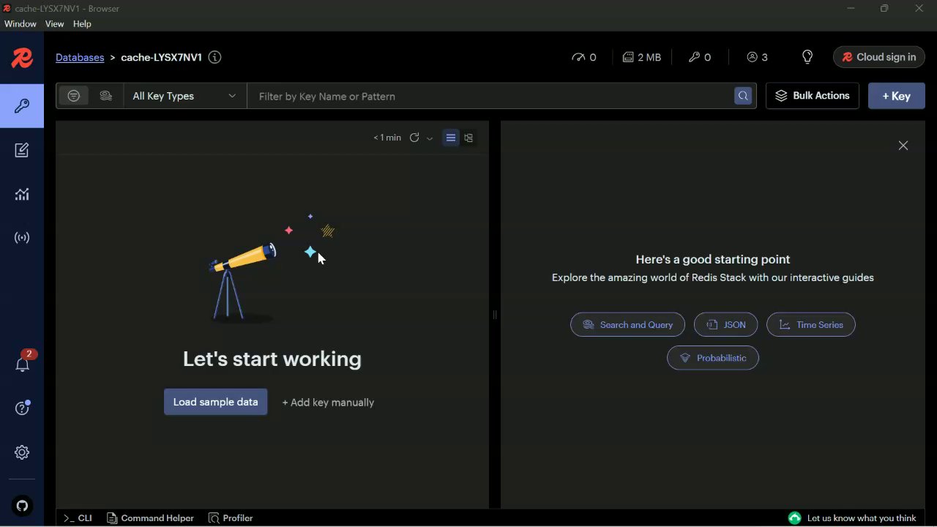Close the starting point panel
Image resolution: width=937 pixels, height=527 pixels.
point(903,146)
